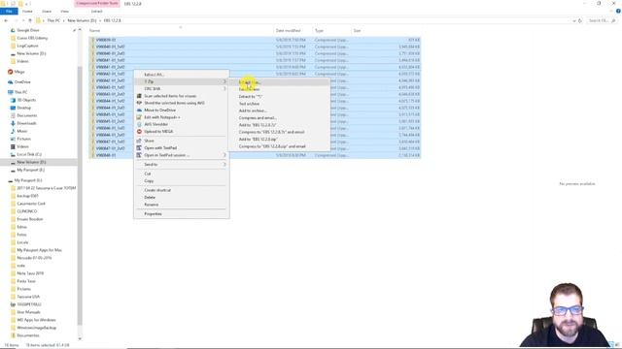Click the My Passport (E:) drive icon under This PC
The width and height of the screenshot is (622, 349).
point(13,170)
